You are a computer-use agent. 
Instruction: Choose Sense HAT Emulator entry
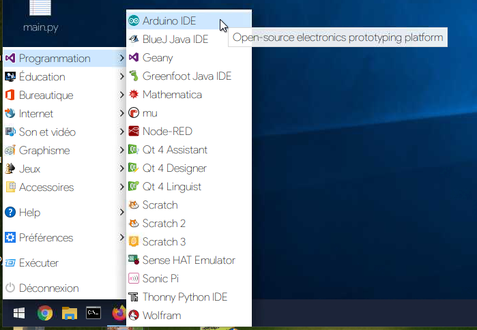189,260
